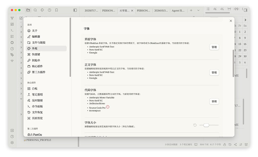
Task: Open the calendar clock icon in right sidebar
Action: coord(236,9)
